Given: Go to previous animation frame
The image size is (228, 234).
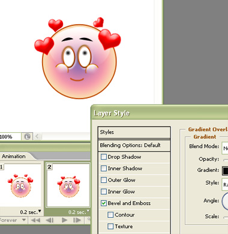Looking at the screenshot, I should tap(50, 220).
